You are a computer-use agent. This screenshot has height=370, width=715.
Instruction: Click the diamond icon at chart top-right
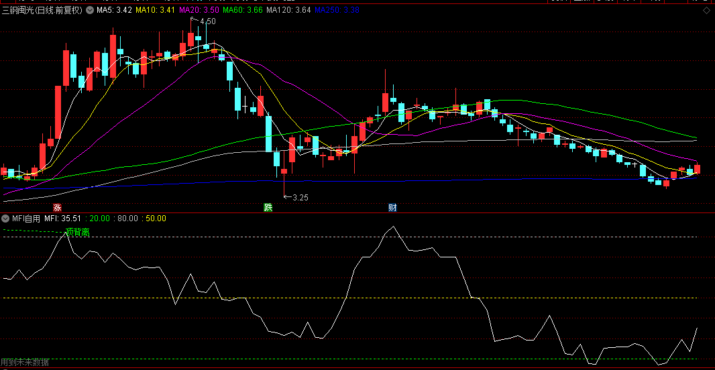(x=706, y=10)
